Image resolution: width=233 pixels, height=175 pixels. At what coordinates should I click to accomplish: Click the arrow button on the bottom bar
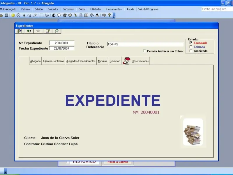[6, 171]
